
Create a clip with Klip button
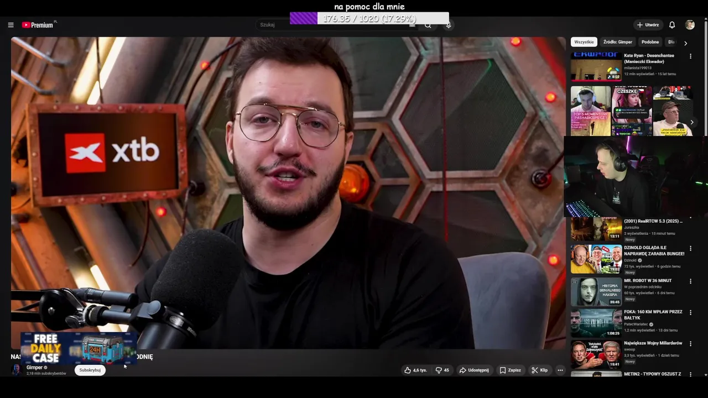coord(539,370)
